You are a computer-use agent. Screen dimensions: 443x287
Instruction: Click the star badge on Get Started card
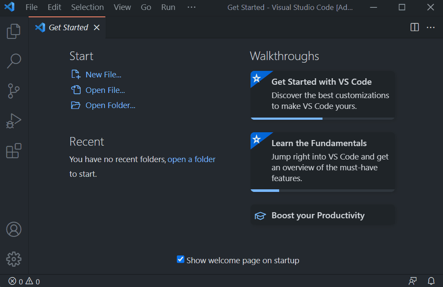click(x=257, y=78)
